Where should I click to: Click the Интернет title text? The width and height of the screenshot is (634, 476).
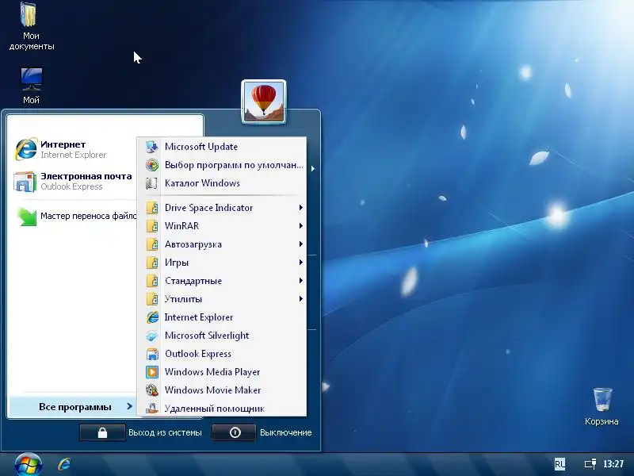[63, 144]
